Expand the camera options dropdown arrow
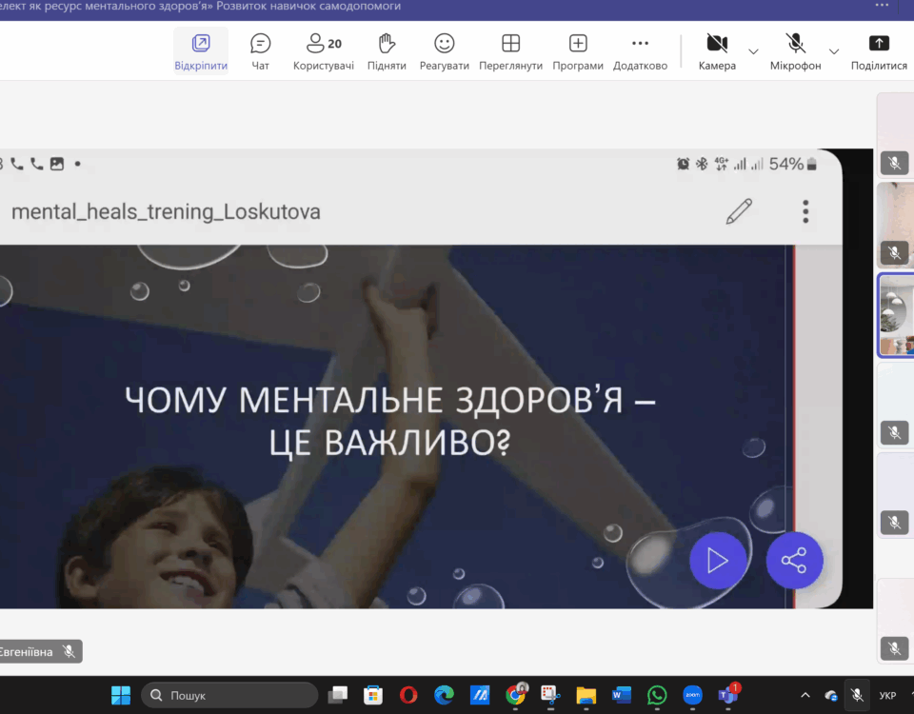 [x=753, y=51]
